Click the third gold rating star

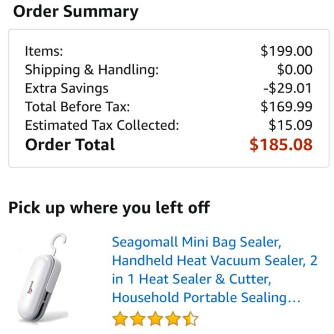155,318
